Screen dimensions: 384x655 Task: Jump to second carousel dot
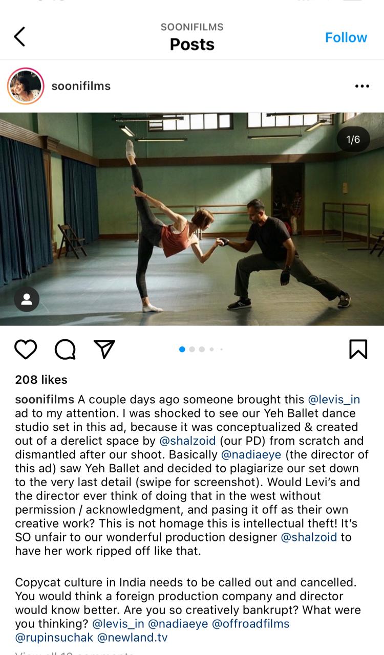[x=192, y=350]
